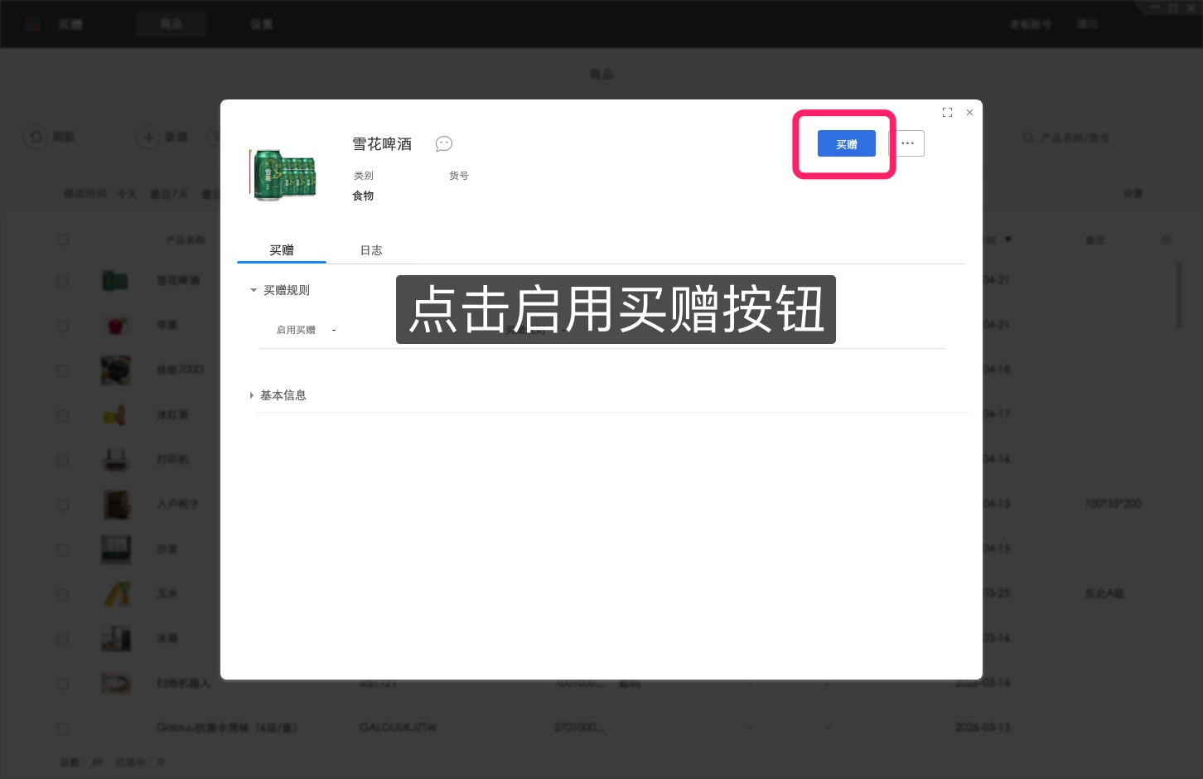The width and height of the screenshot is (1203, 779).
Task: Click the Galouu product row name
Action: (x=227, y=728)
